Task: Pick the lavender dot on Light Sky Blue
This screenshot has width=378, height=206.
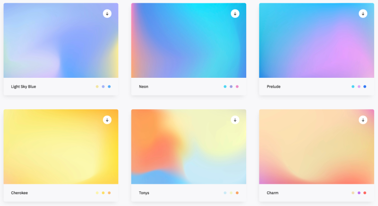Action: [x=103, y=87]
